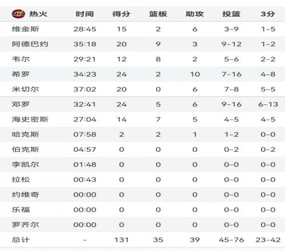Viewport: 285px width, 251px height.
Task: Click the Miami Heat MIA team logo
Action: tap(18, 14)
